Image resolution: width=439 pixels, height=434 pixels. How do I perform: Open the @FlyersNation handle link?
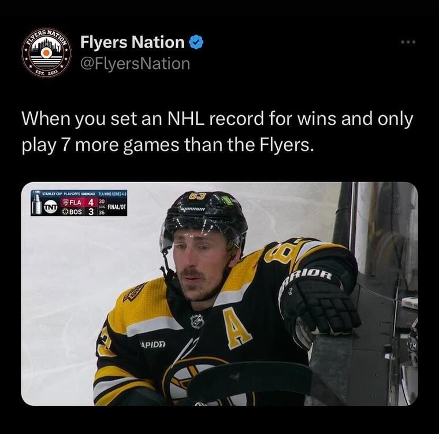click(x=135, y=63)
